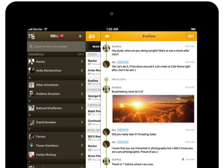
Task: Open notification badge showing 2
Action: 62,36
